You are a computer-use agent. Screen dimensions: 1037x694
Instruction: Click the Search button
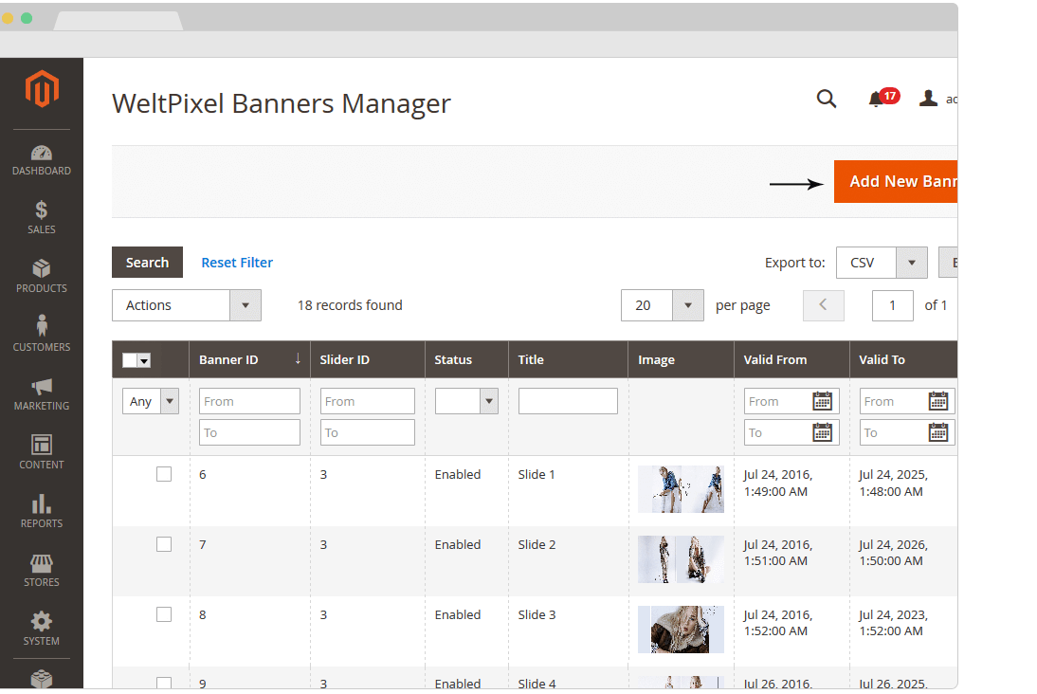(x=147, y=263)
